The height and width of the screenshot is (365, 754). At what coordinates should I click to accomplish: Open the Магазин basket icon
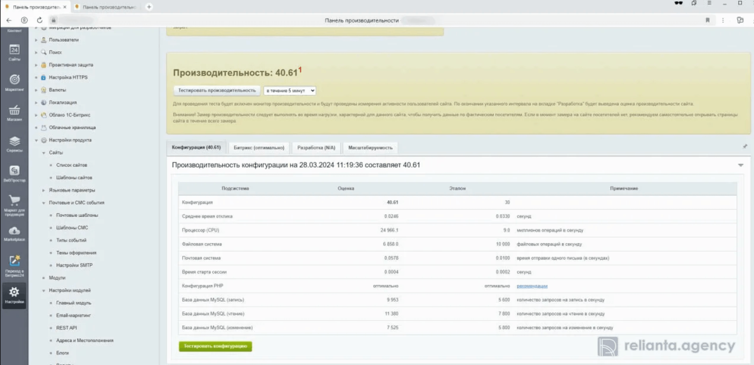point(14,111)
